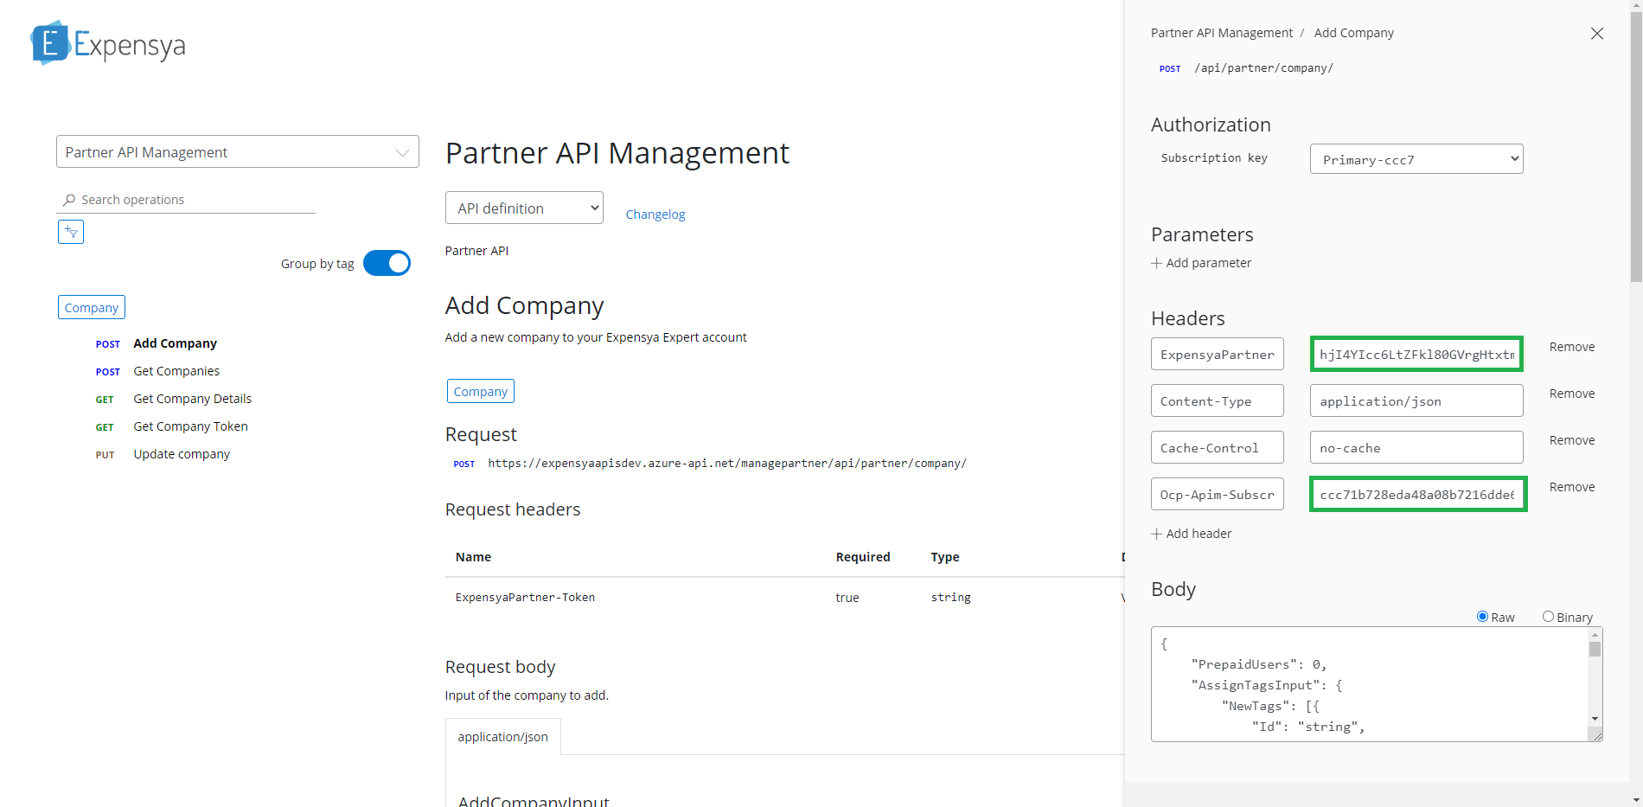Click the filter by tags icon
This screenshot has height=807, width=1643.
coord(71,232)
